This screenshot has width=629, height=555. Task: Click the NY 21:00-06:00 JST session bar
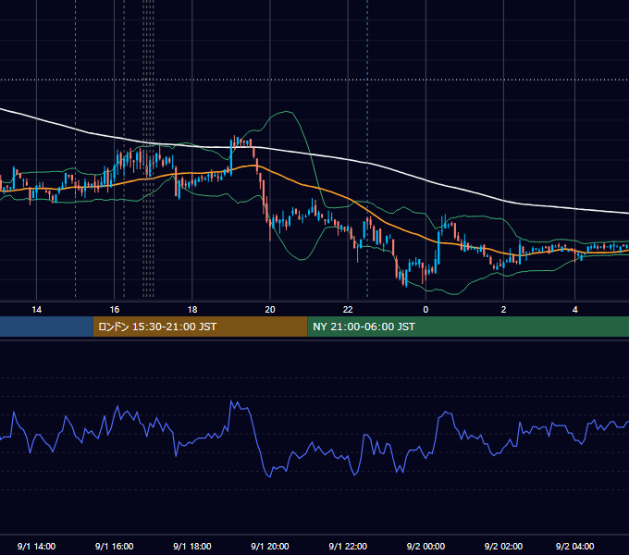(x=468, y=327)
